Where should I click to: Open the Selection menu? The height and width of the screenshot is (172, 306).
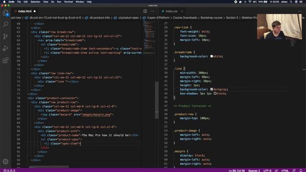[35, 2]
